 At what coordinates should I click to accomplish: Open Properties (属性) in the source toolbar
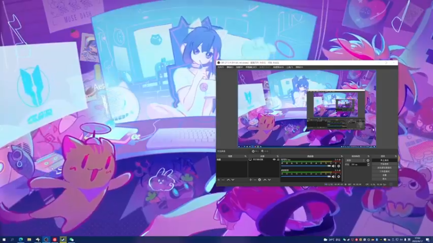(255, 151)
